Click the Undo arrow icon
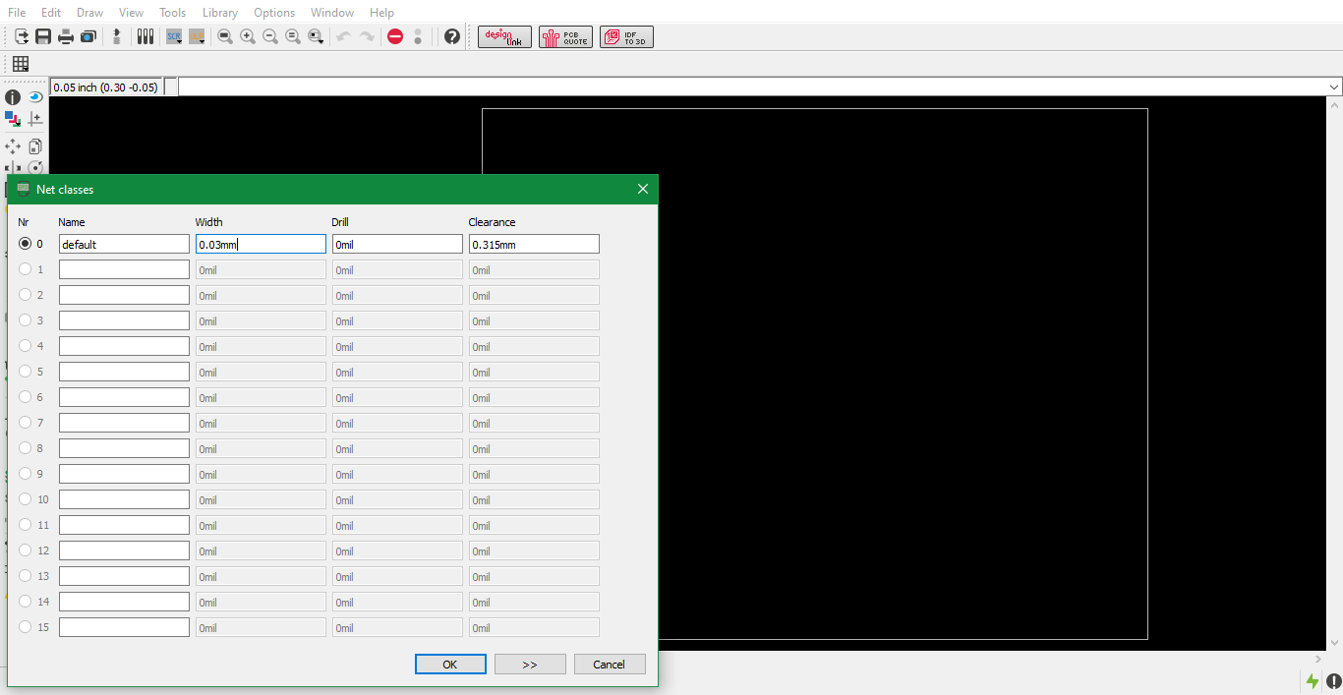Image resolution: width=1343 pixels, height=695 pixels. coord(344,36)
